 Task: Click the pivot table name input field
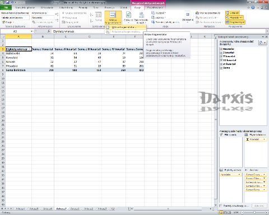(15, 17)
